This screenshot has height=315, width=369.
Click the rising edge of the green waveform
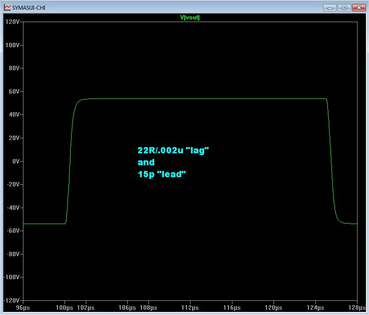(x=70, y=162)
